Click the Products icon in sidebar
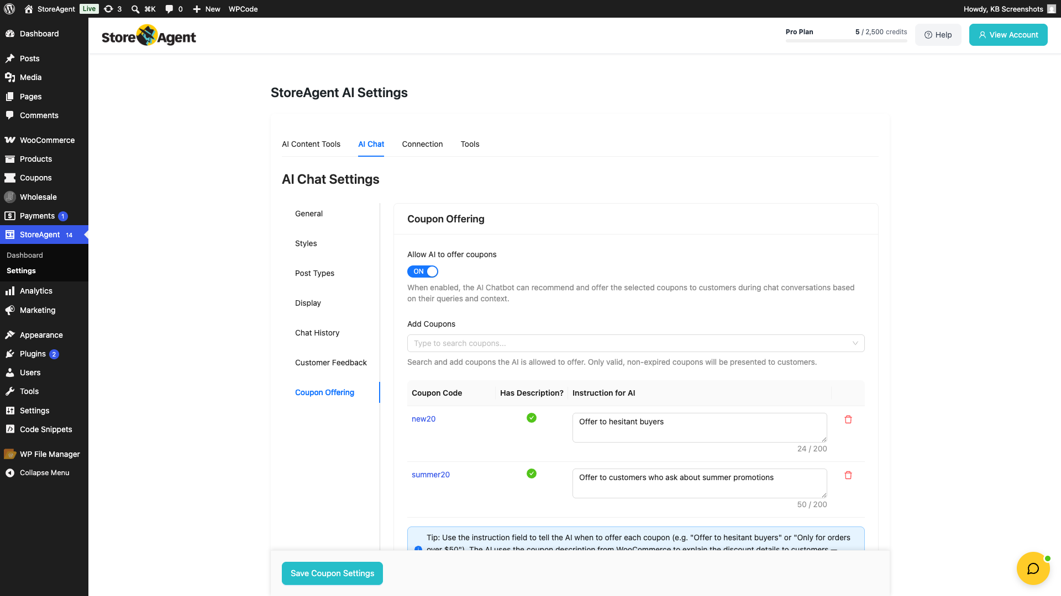Screen dimensions: 1061x596 coord(10,159)
